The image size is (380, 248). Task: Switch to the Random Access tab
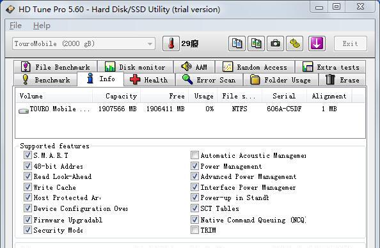255,67
